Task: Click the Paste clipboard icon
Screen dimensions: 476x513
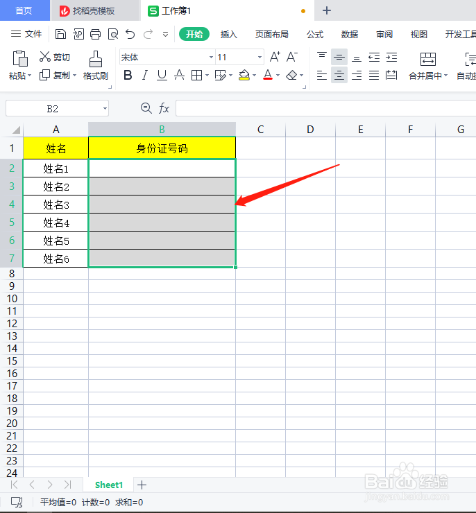Action: click(20, 58)
